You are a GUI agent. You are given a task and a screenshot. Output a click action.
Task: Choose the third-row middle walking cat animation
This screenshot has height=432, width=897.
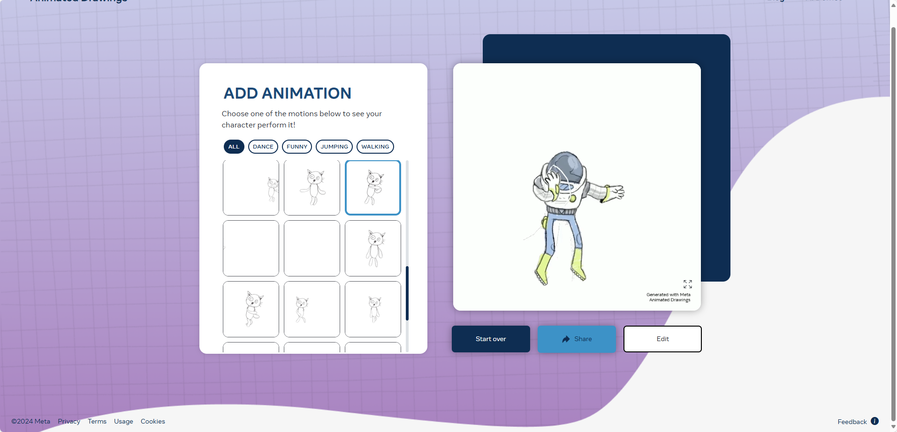(x=312, y=309)
